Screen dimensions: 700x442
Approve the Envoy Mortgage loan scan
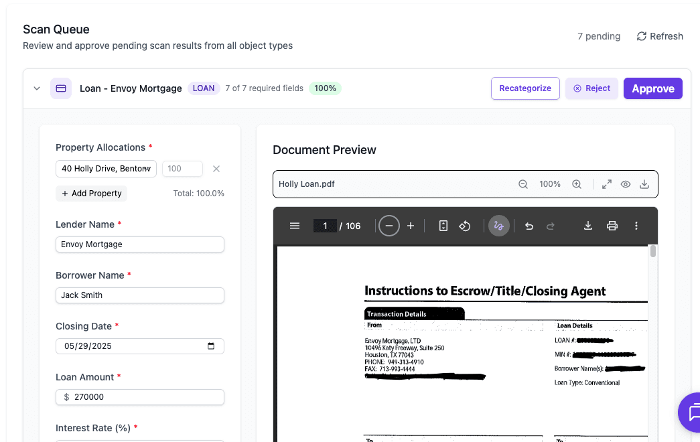tap(652, 88)
